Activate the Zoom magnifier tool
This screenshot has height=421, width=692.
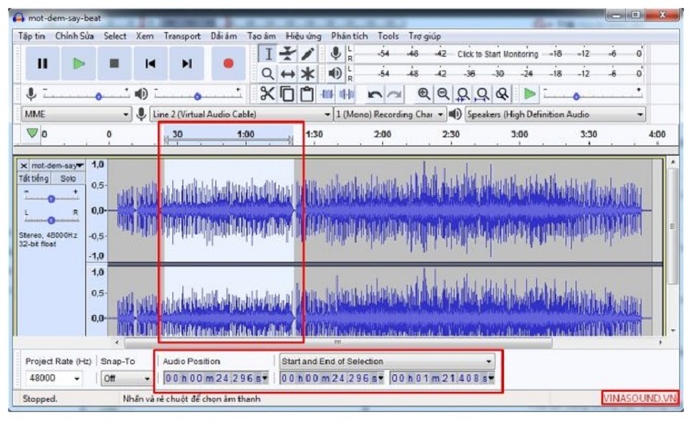point(268,73)
